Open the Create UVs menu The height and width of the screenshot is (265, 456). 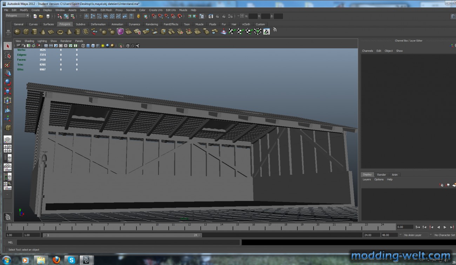pyautogui.click(x=156, y=10)
